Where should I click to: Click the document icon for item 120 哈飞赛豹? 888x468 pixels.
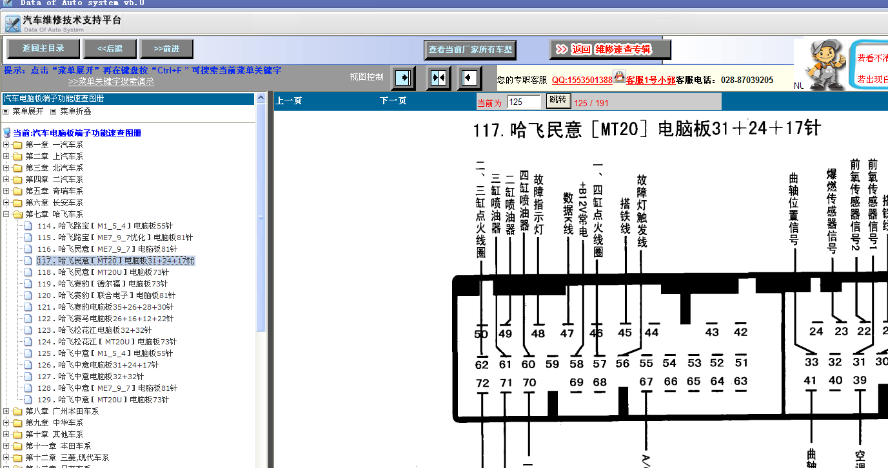[28, 295]
